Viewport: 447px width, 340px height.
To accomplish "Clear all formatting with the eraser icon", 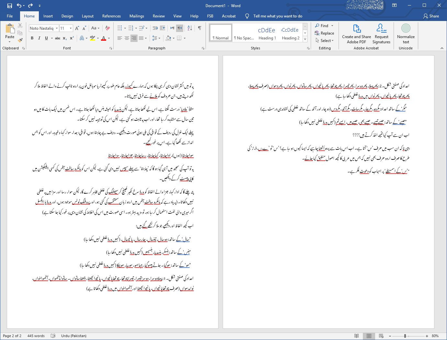I will (107, 28).
